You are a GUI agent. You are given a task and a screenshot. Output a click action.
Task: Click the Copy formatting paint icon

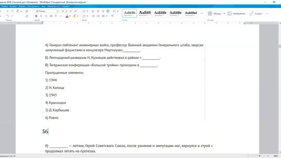(27, 11)
